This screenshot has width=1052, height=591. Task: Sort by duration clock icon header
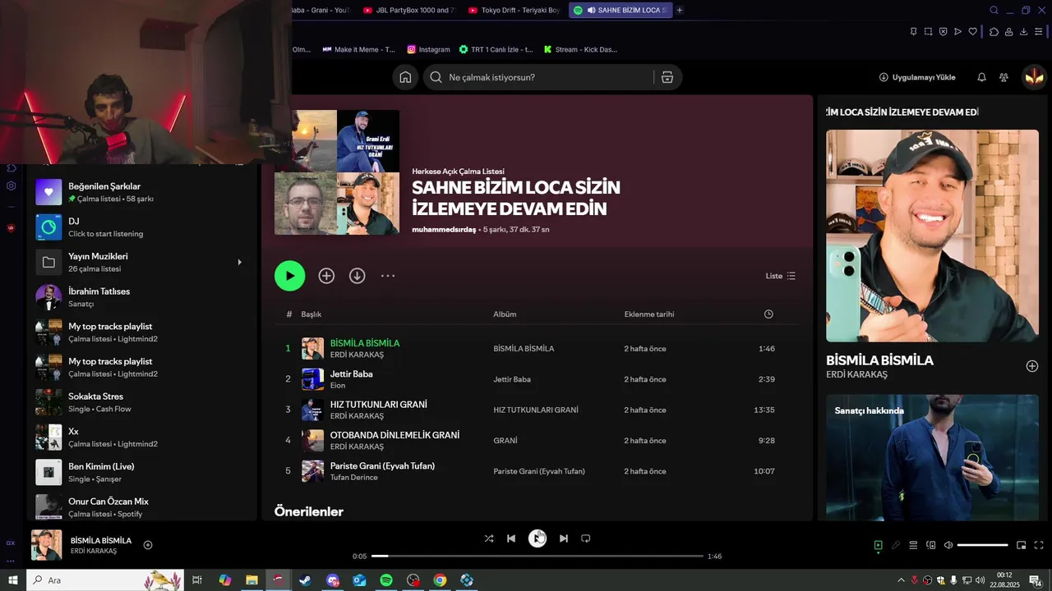(768, 314)
